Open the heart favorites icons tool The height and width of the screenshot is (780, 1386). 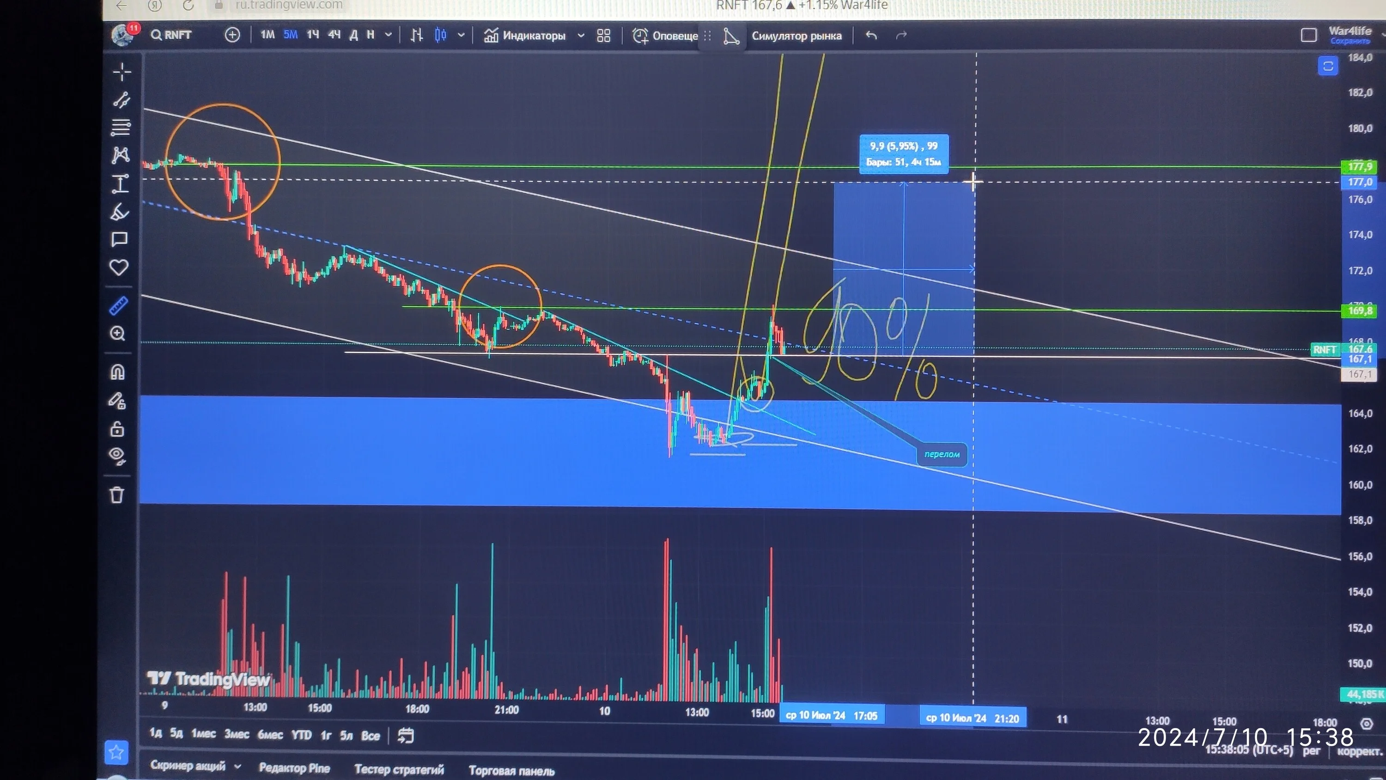(119, 268)
